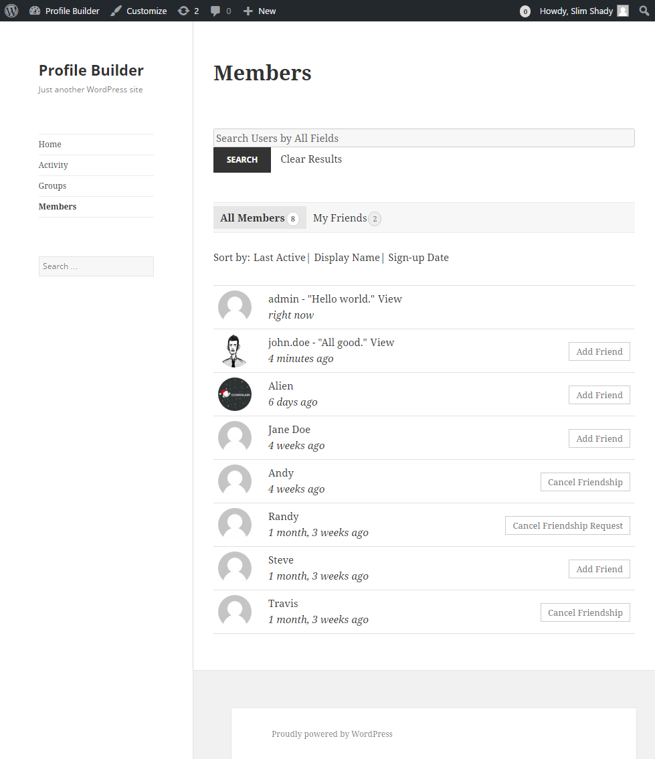Add Jane Doe as a friend
This screenshot has height=759, width=655.
[599, 438]
